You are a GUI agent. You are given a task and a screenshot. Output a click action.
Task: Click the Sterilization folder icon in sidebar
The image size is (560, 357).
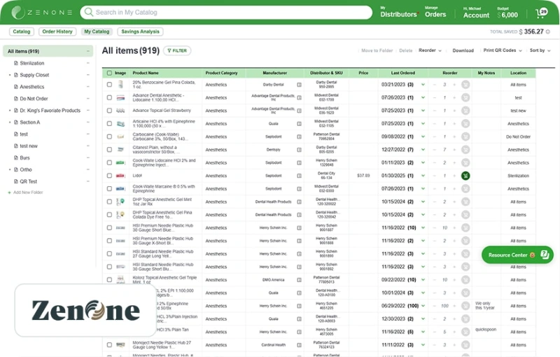click(x=15, y=63)
